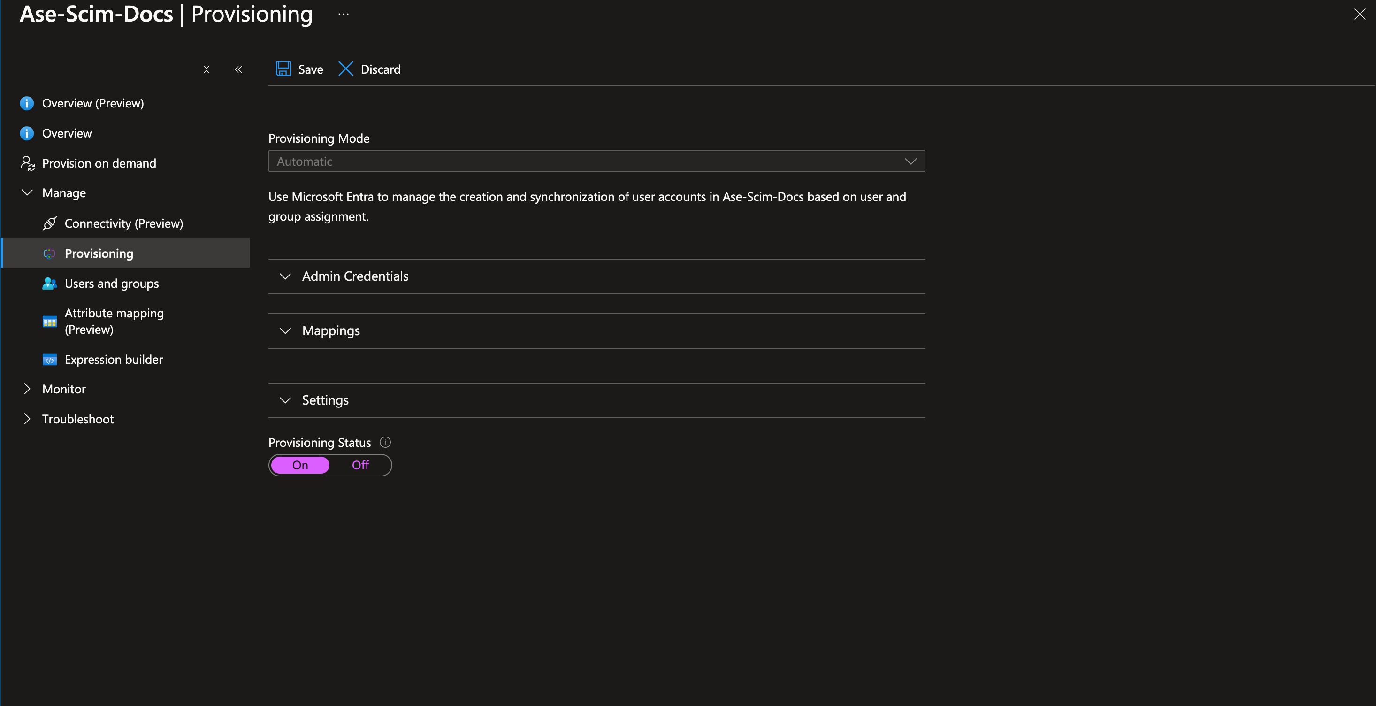Expand the Troubleshoot section

78,419
